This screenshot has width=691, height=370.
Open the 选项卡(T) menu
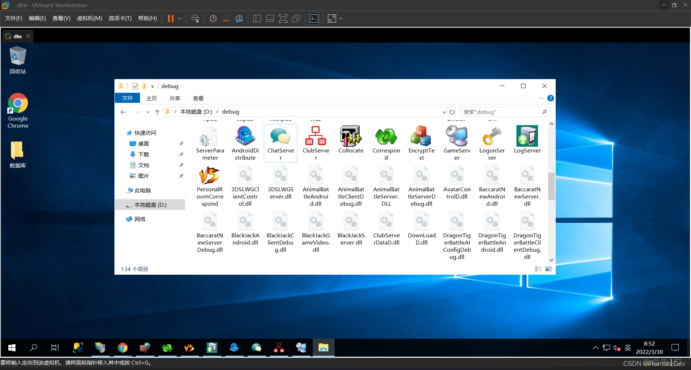[120, 18]
